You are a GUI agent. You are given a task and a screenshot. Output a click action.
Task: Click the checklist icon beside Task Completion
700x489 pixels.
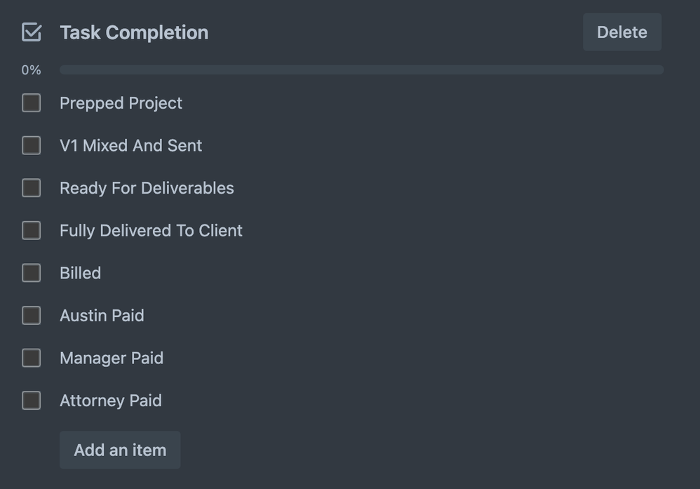coord(32,32)
